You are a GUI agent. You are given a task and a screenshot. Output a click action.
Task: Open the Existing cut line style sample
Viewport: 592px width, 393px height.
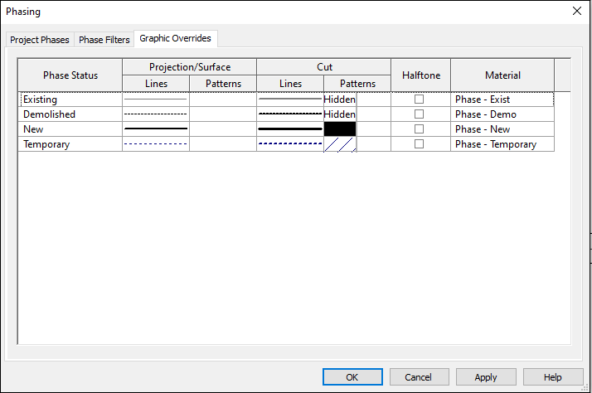point(290,99)
